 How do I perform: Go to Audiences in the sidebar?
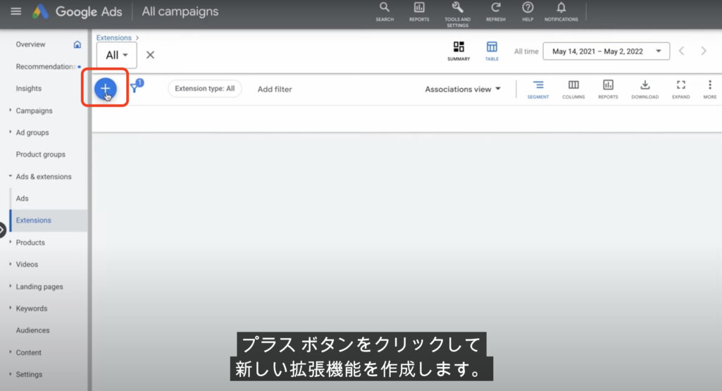tap(33, 330)
